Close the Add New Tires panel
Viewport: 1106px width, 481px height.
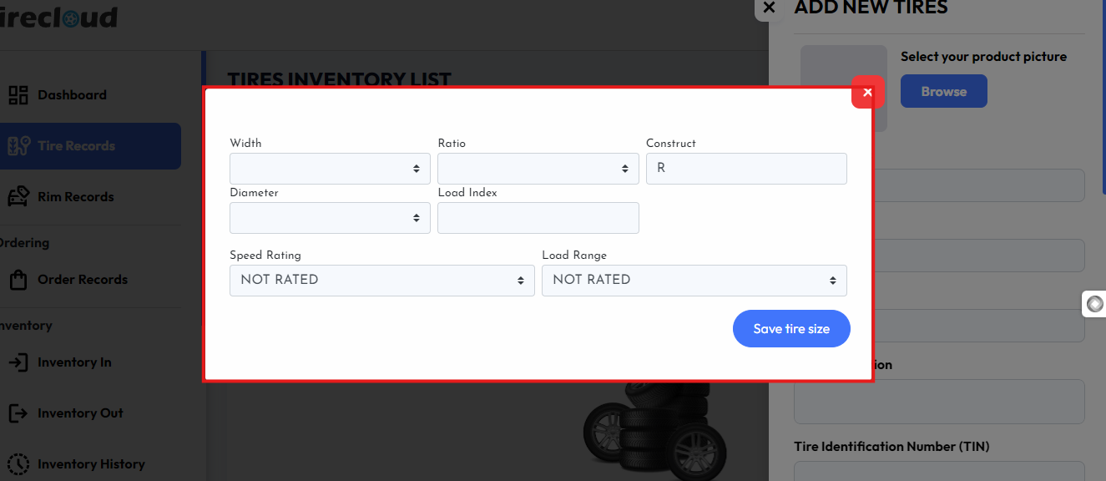click(769, 8)
